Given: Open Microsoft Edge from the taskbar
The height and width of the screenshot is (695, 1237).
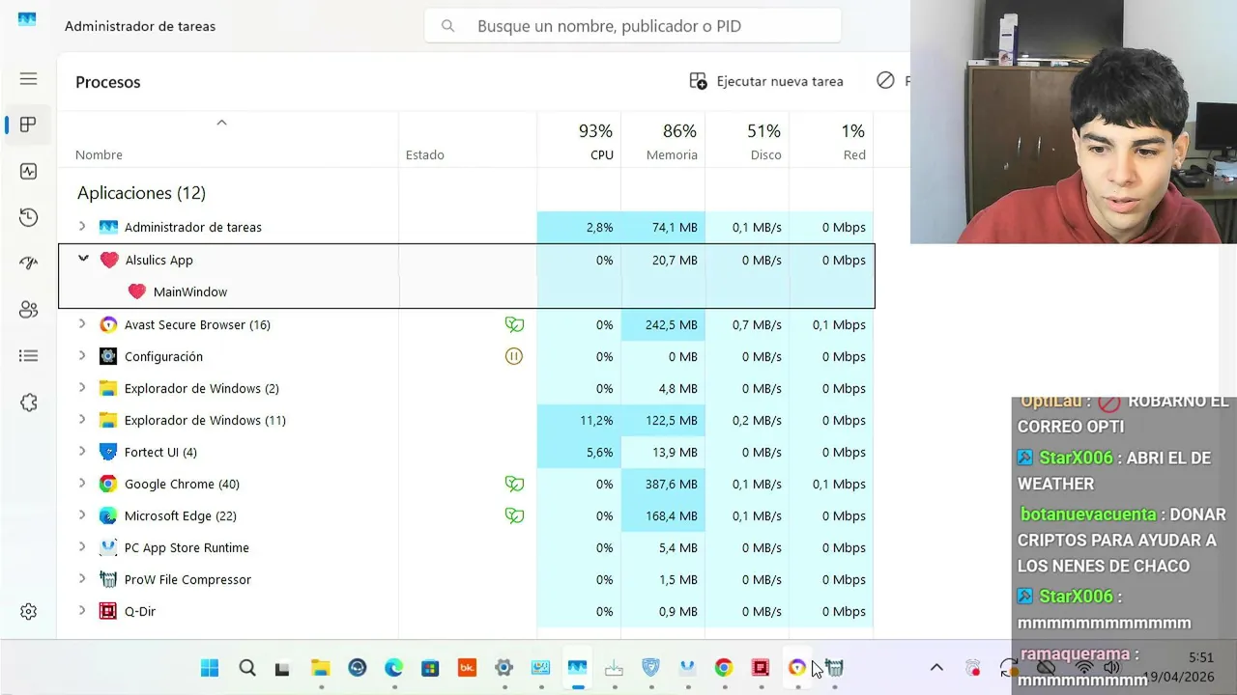Looking at the screenshot, I should click(393, 667).
